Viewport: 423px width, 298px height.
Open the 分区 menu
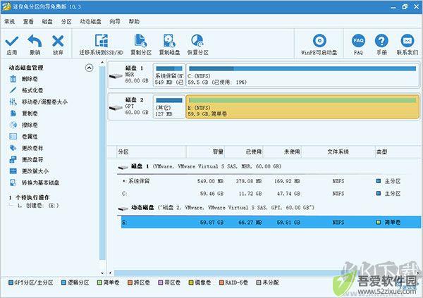coord(66,22)
